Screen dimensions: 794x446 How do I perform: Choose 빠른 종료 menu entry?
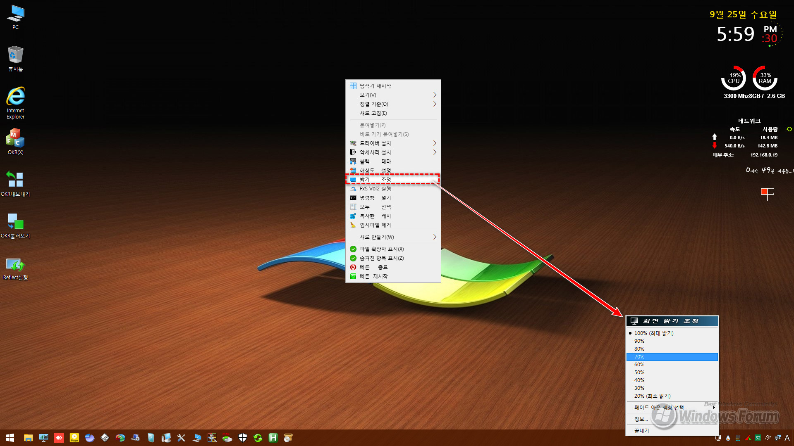point(393,267)
